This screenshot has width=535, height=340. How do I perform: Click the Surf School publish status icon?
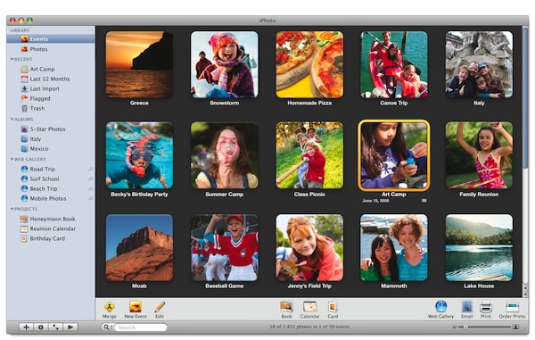(90, 178)
